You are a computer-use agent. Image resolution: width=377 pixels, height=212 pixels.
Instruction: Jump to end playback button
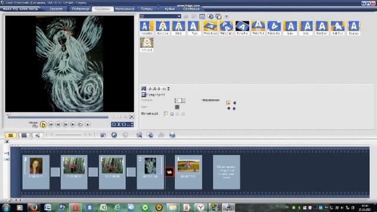pos(72,124)
